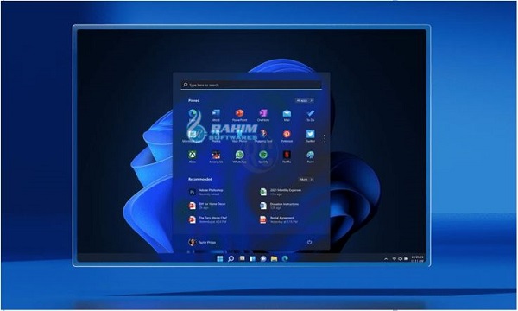This screenshot has width=518, height=311.
Task: Open the Rental Agreement PDF
Action: point(279,219)
